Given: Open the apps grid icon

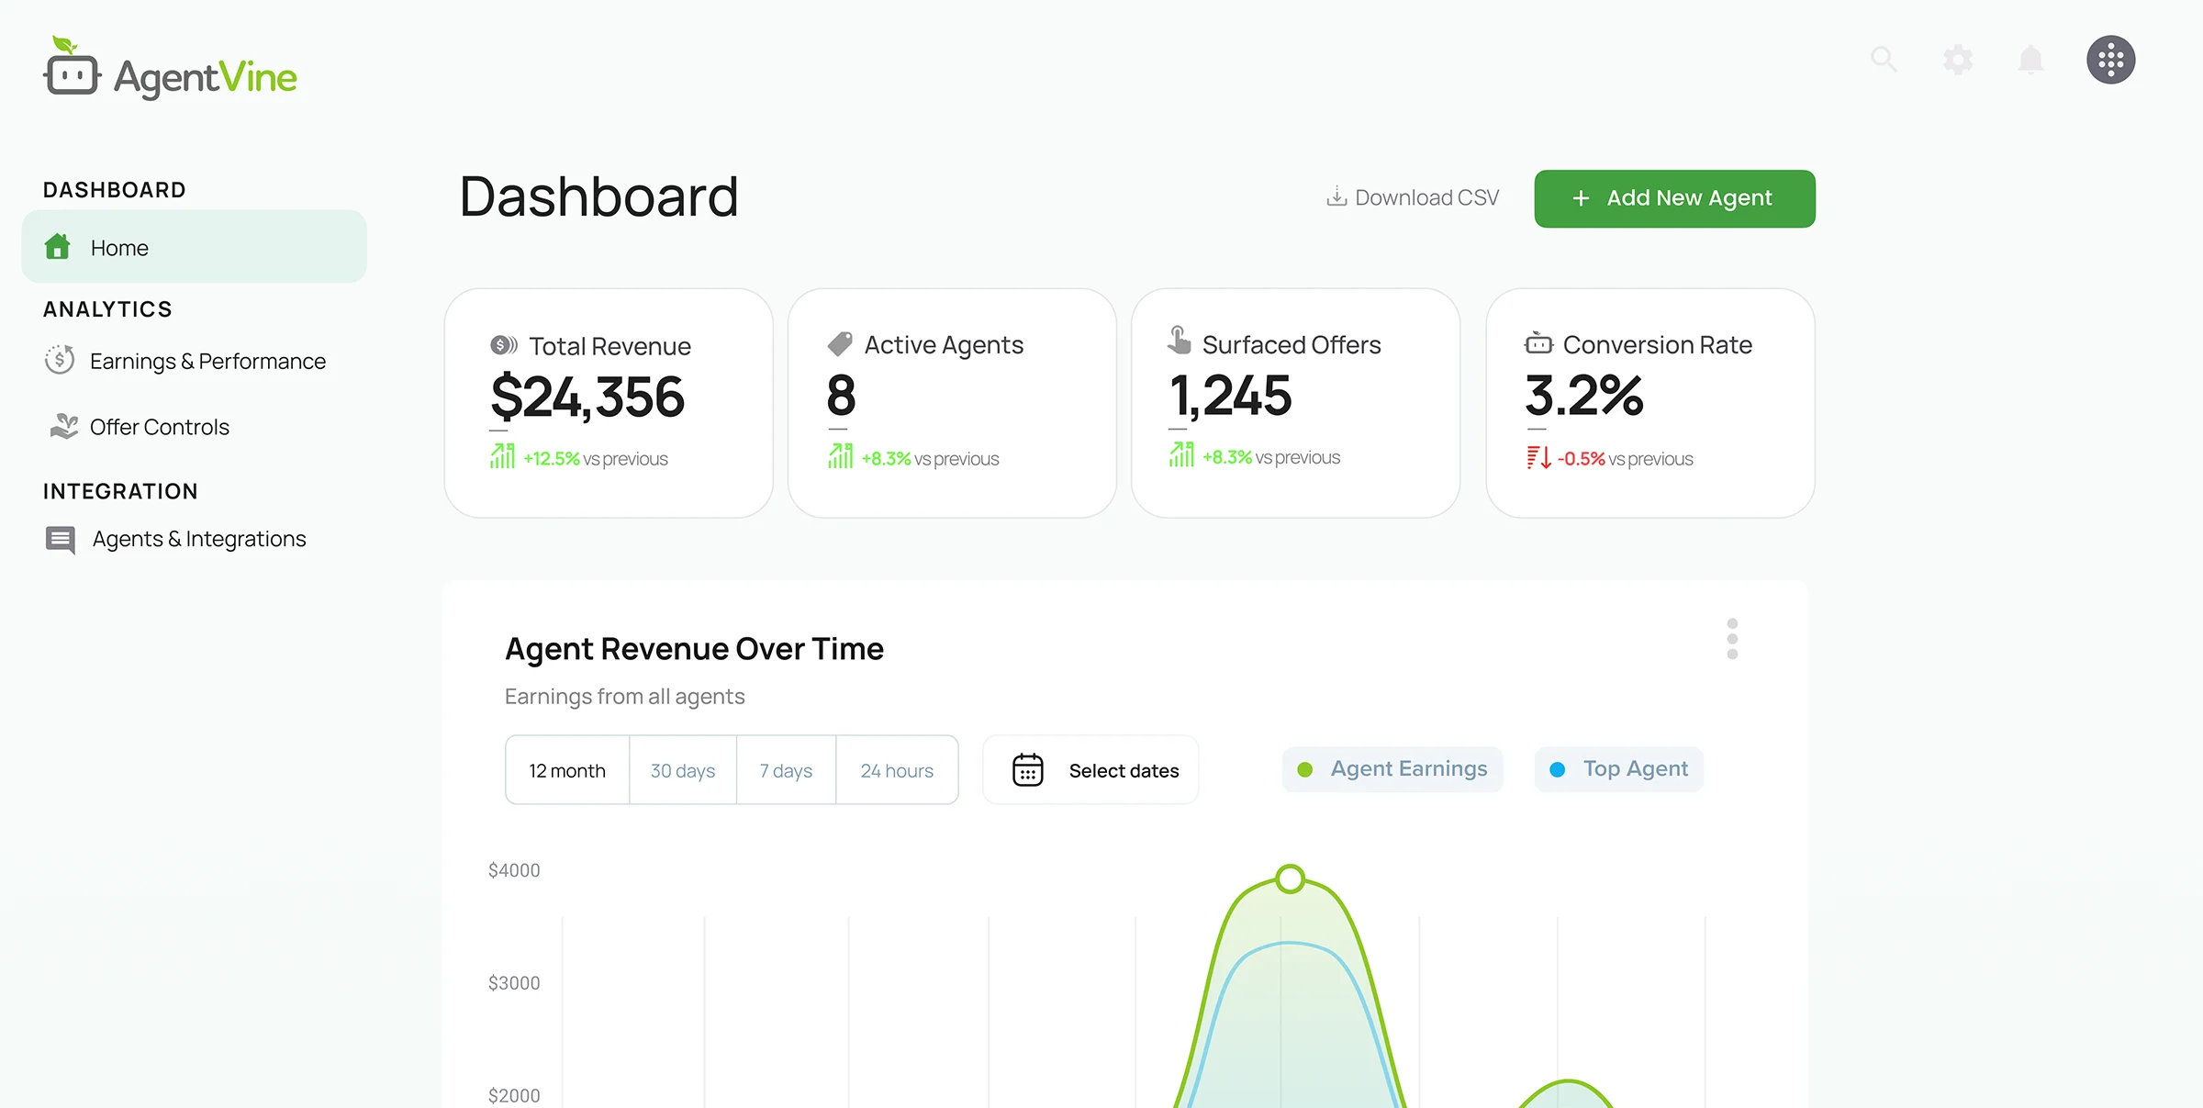Looking at the screenshot, I should [x=2110, y=60].
